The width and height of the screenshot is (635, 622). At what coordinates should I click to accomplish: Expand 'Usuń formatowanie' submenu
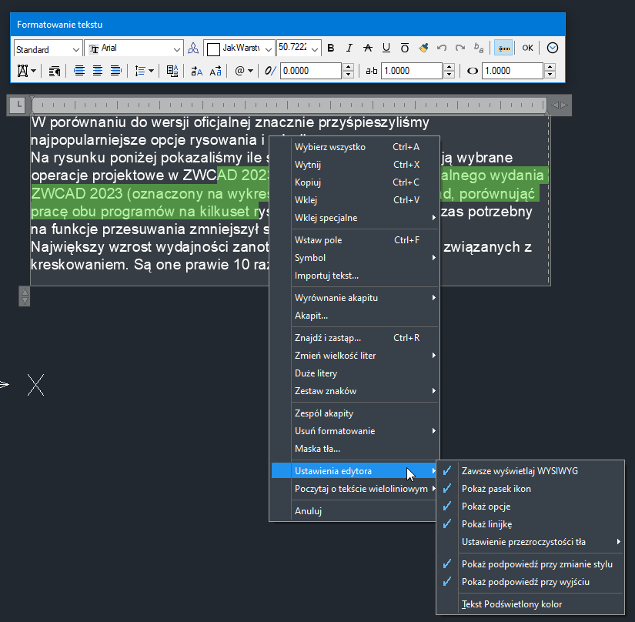355,431
